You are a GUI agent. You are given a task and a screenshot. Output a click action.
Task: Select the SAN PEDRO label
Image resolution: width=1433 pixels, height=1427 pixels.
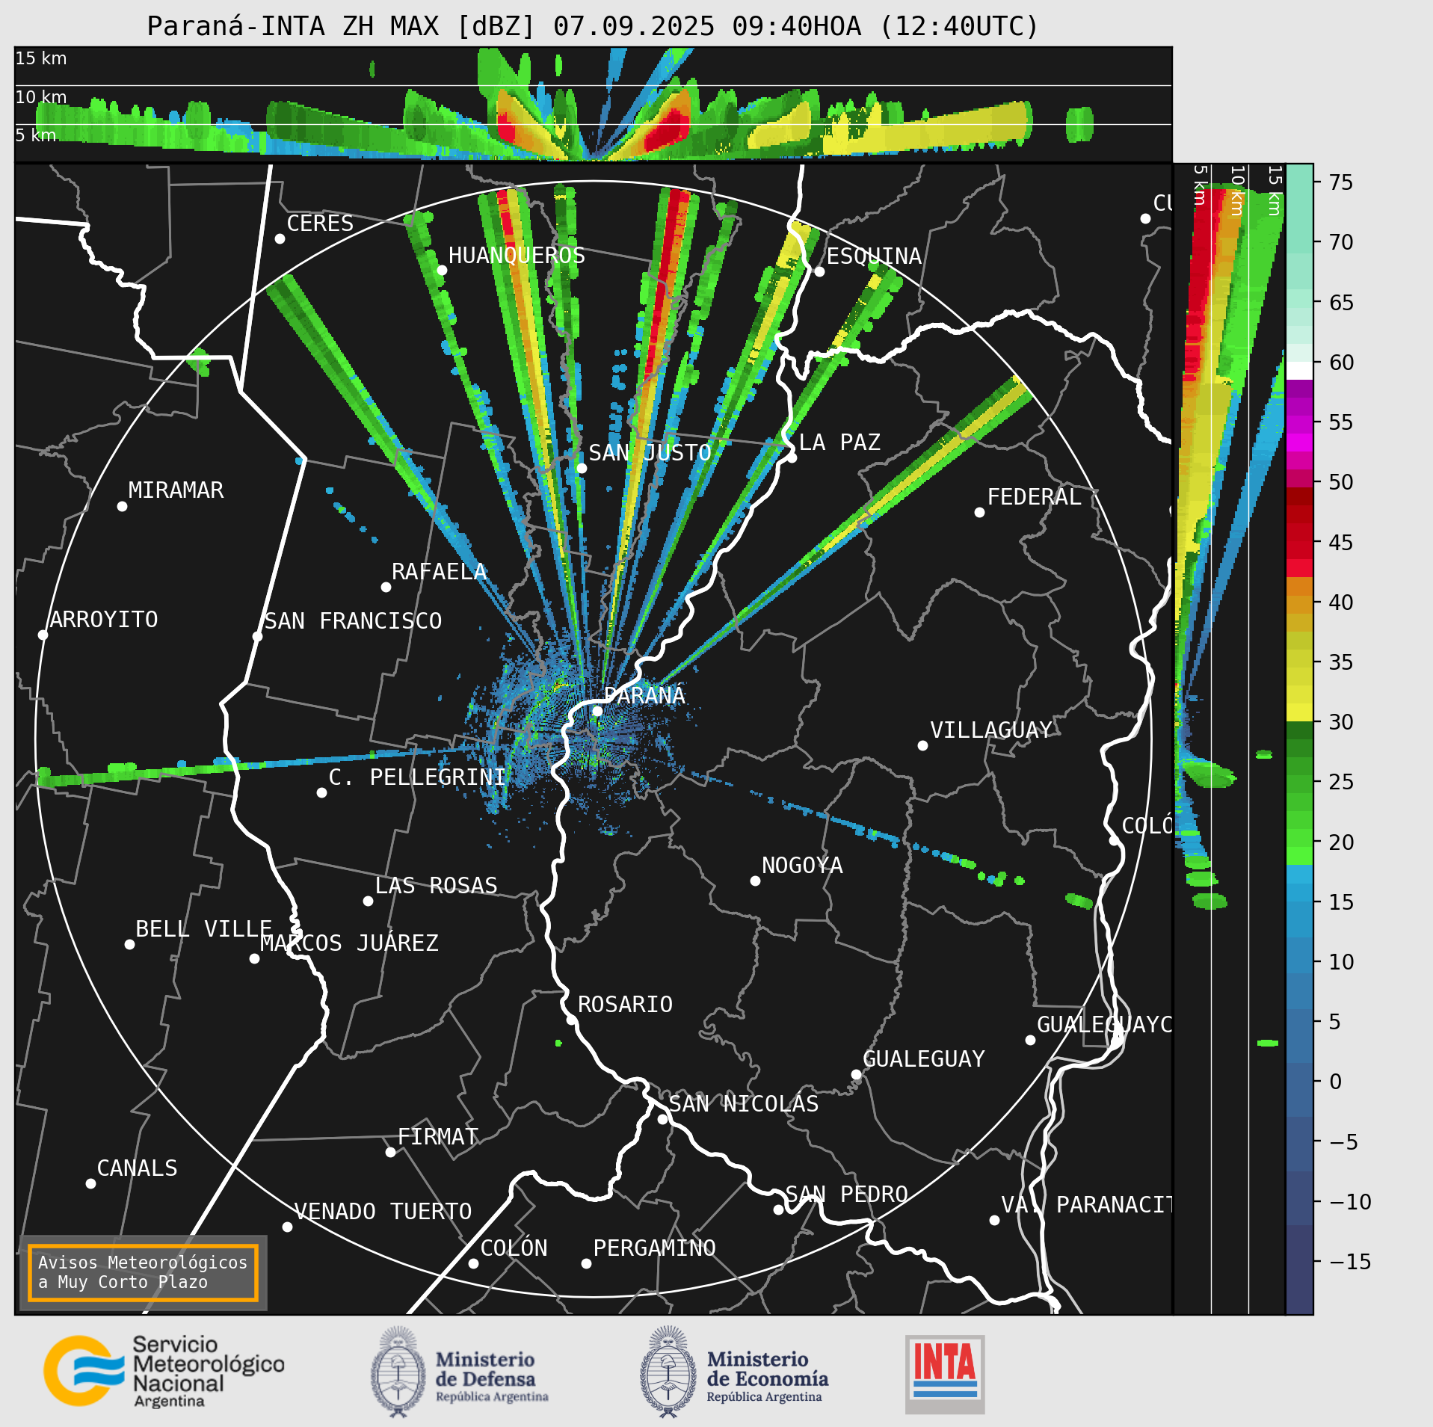coord(846,1194)
